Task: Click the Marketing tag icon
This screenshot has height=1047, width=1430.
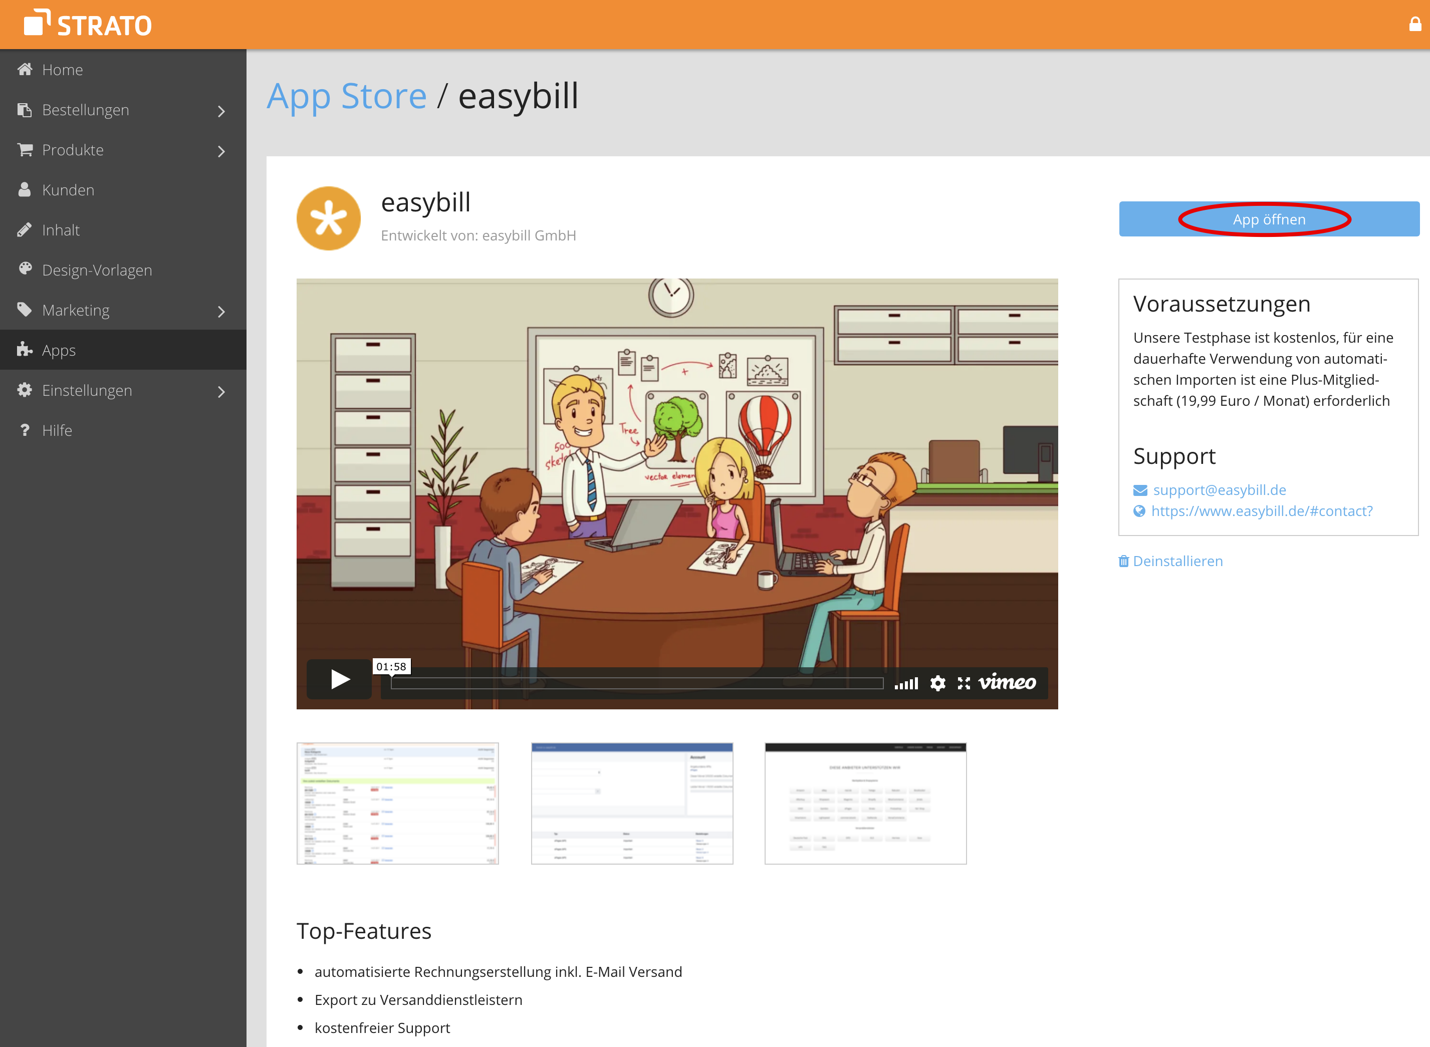Action: [25, 309]
